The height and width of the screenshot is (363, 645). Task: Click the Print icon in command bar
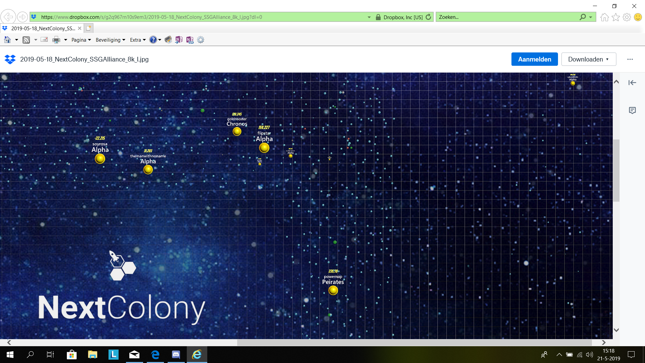tap(56, 40)
